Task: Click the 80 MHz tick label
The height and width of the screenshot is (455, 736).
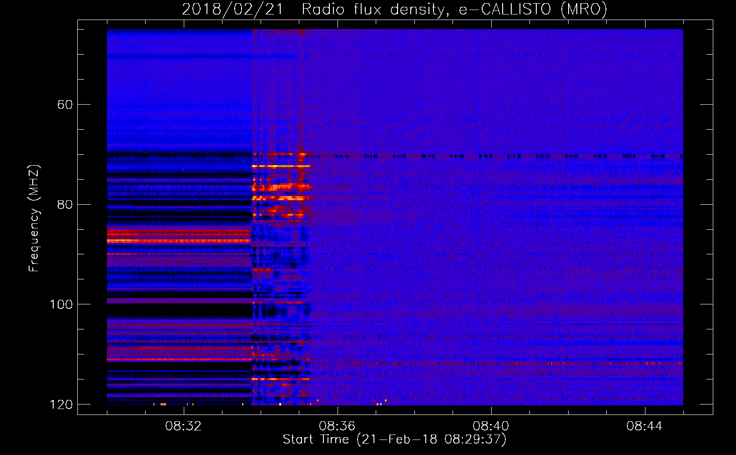Action: point(65,204)
